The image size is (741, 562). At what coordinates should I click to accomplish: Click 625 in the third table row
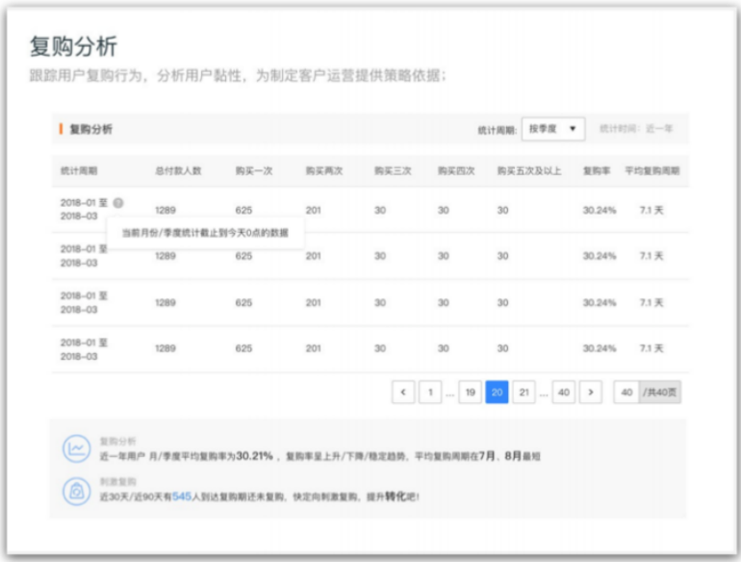click(243, 302)
